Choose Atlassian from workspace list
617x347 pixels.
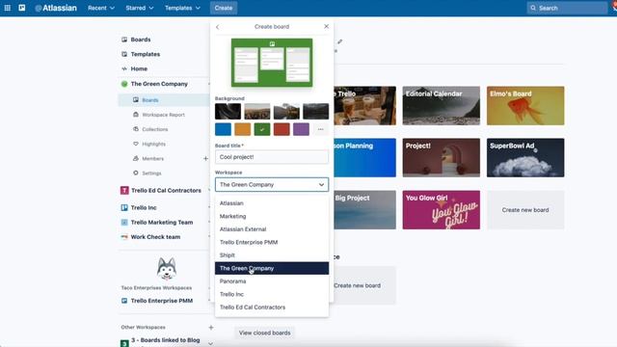tap(272, 203)
